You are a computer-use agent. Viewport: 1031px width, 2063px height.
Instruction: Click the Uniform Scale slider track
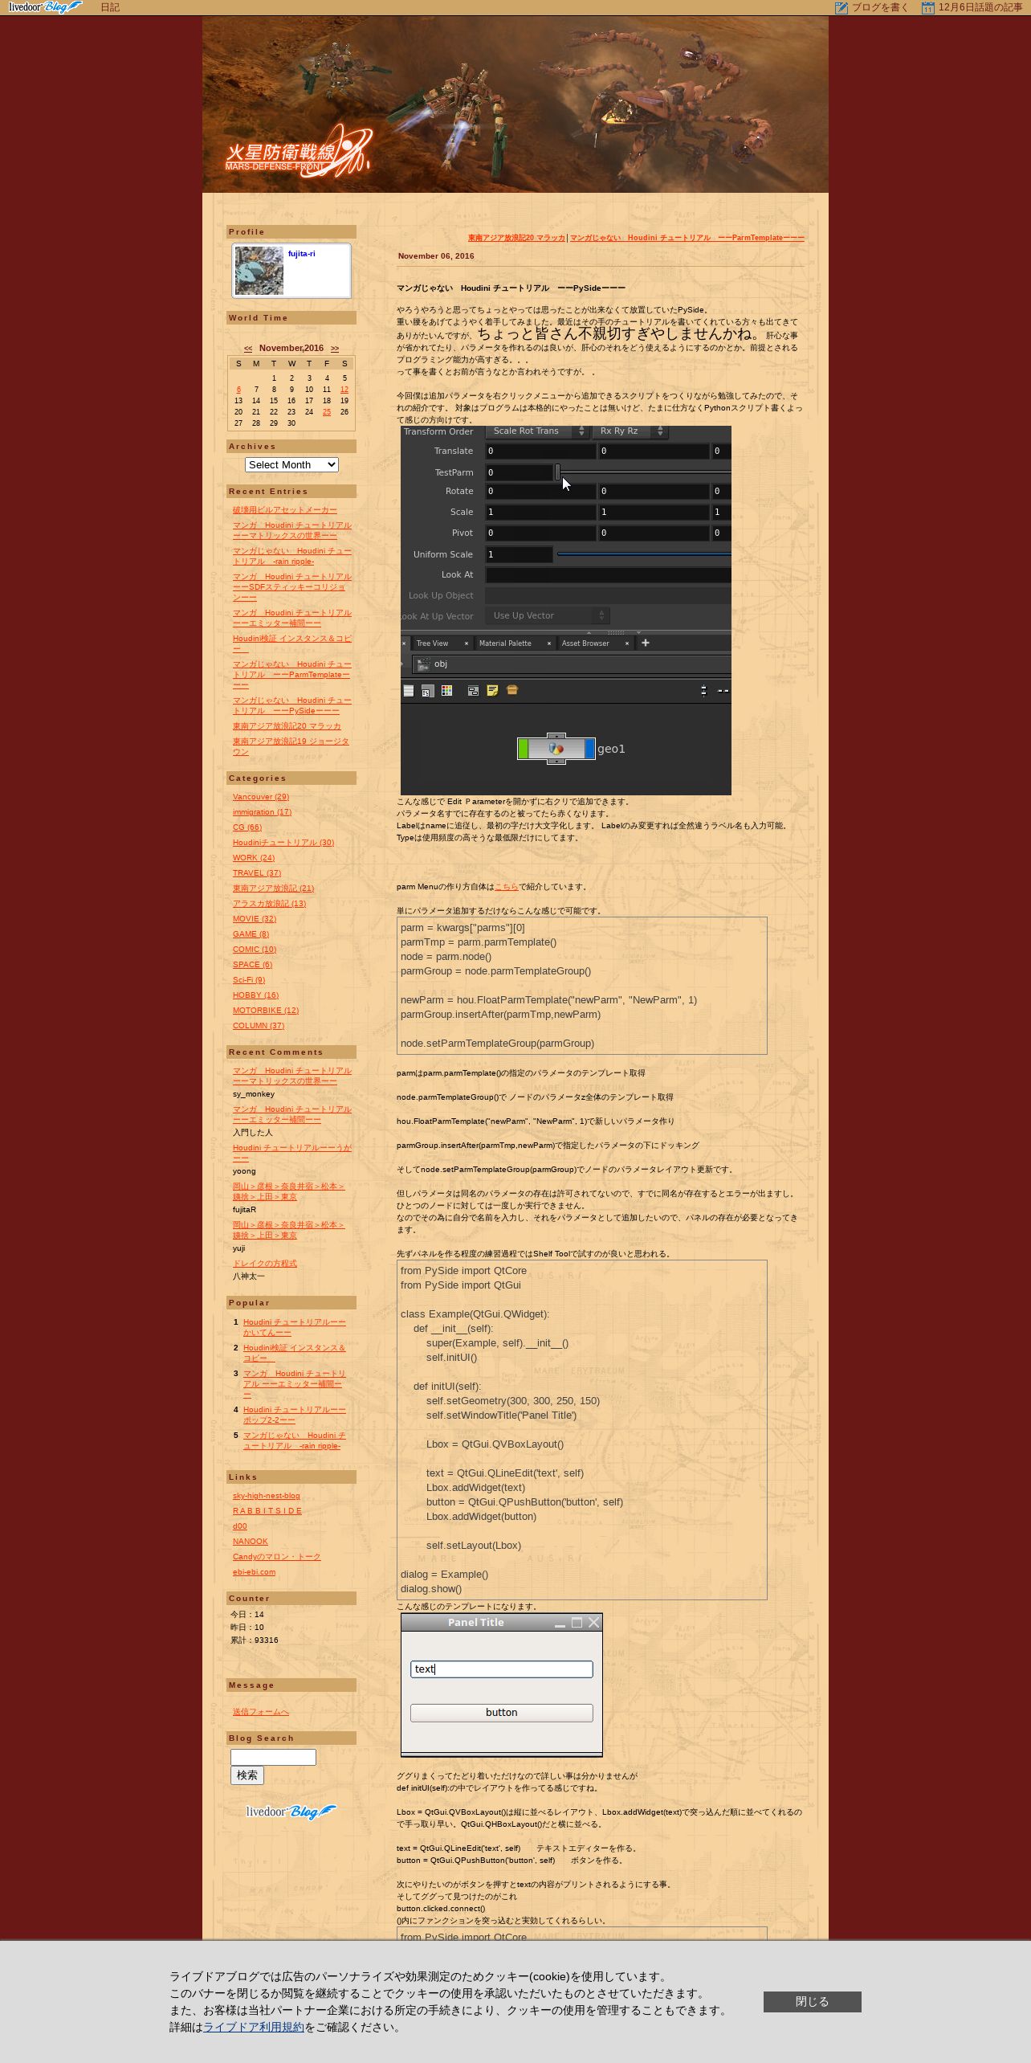point(644,554)
